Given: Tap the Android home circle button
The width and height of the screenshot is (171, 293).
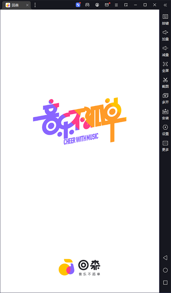Looking at the screenshot, I should 165,270.
